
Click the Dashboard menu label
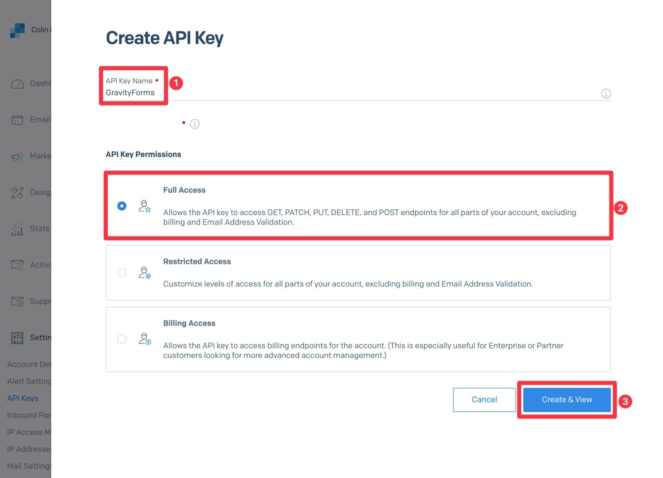41,83
